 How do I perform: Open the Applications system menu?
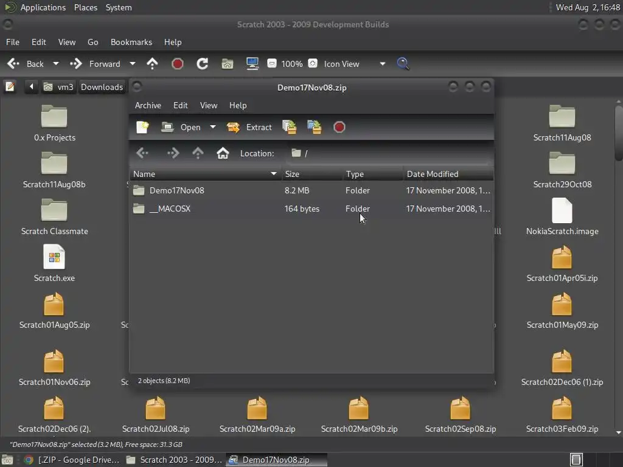click(x=43, y=7)
